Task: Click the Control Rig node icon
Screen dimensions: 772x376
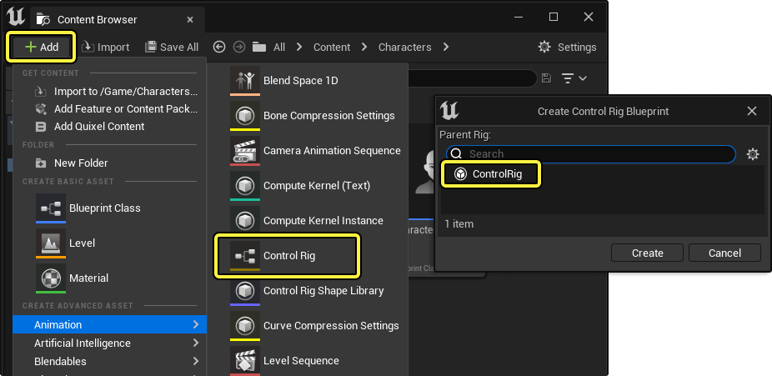Action: point(245,256)
